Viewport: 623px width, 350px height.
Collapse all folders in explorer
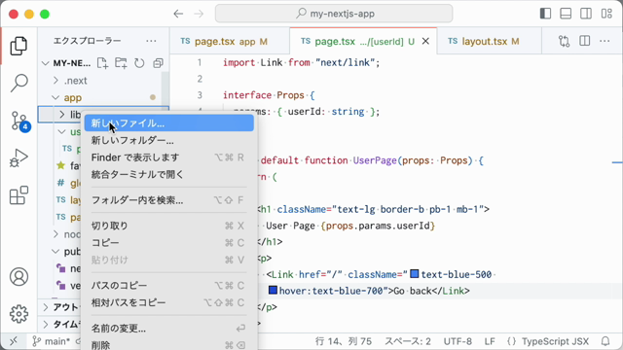click(x=158, y=63)
